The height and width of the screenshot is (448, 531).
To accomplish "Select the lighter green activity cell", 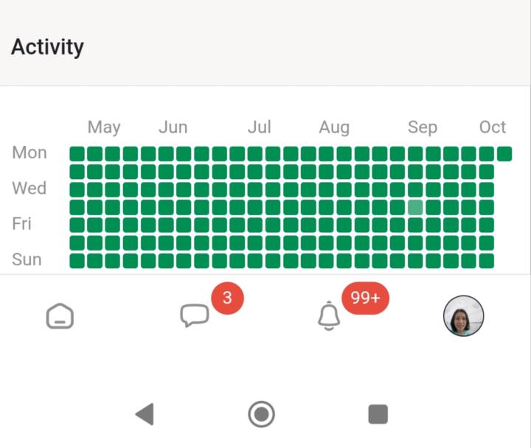I will (x=415, y=207).
